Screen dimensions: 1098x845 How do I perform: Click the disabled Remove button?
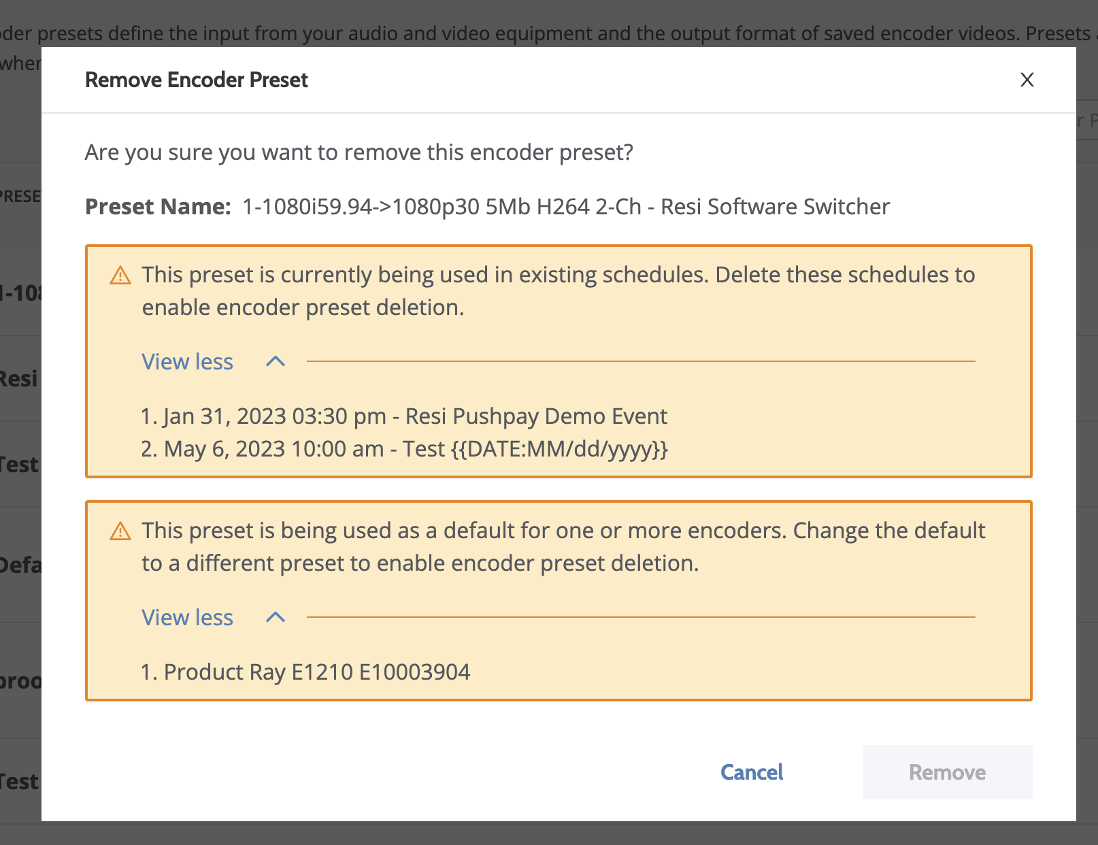[x=947, y=772]
